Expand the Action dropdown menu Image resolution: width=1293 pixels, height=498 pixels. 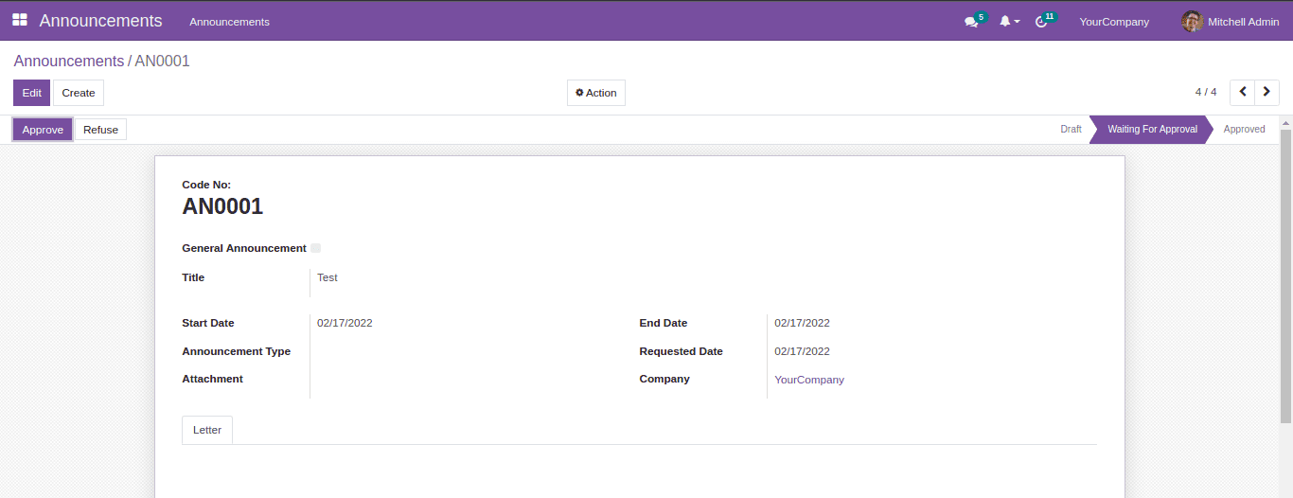point(595,93)
